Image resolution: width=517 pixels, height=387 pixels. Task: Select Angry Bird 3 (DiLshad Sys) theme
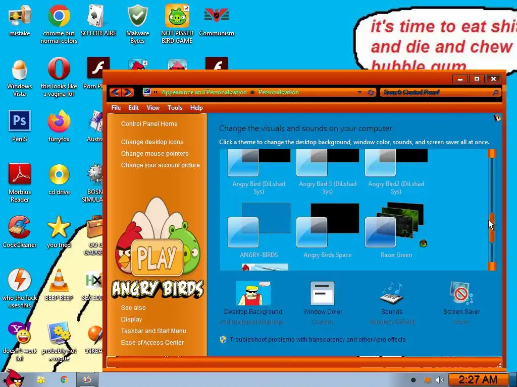tap(327, 172)
